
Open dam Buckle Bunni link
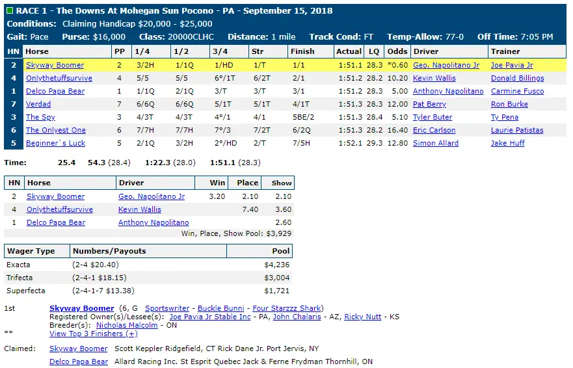(220, 308)
